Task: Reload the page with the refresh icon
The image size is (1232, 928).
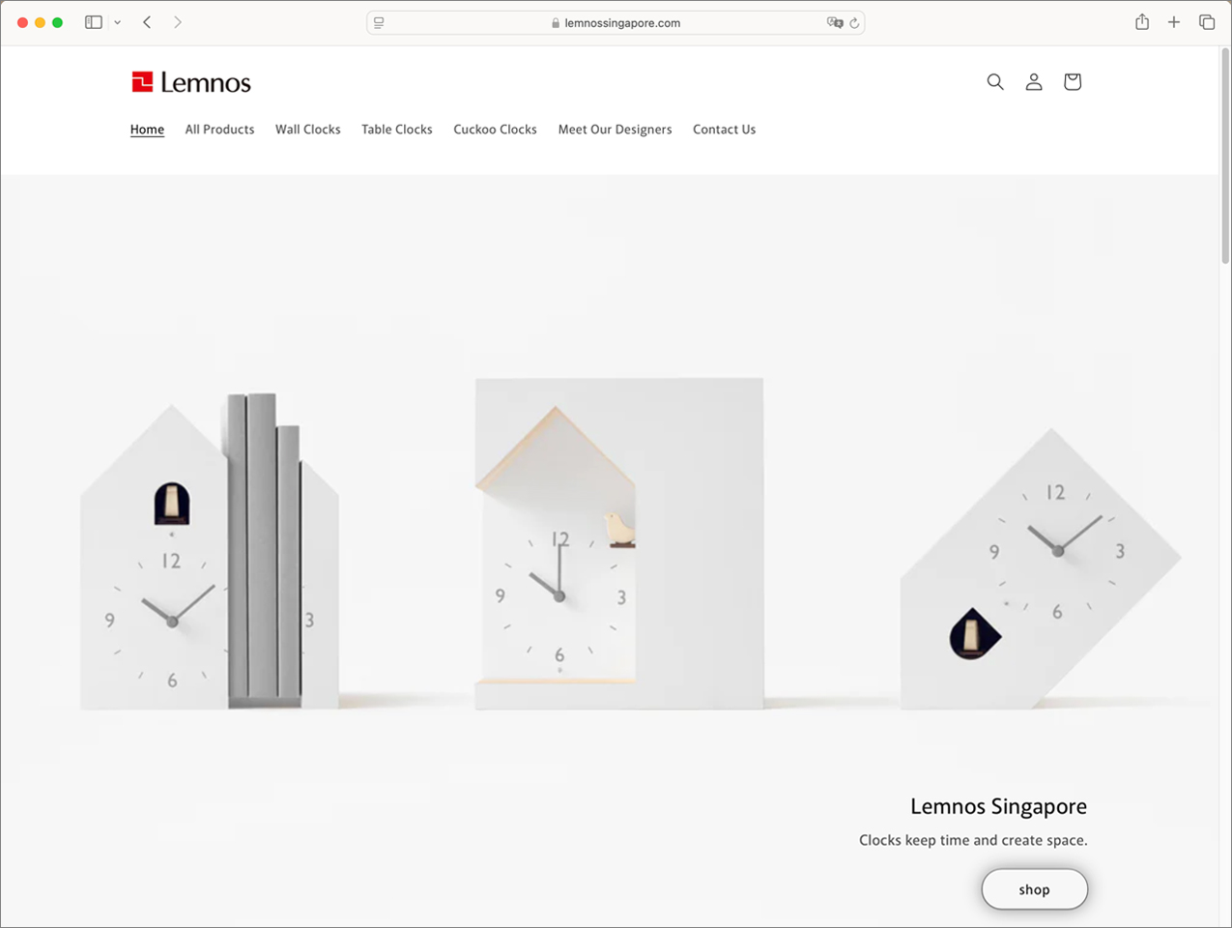Action: pos(854,22)
